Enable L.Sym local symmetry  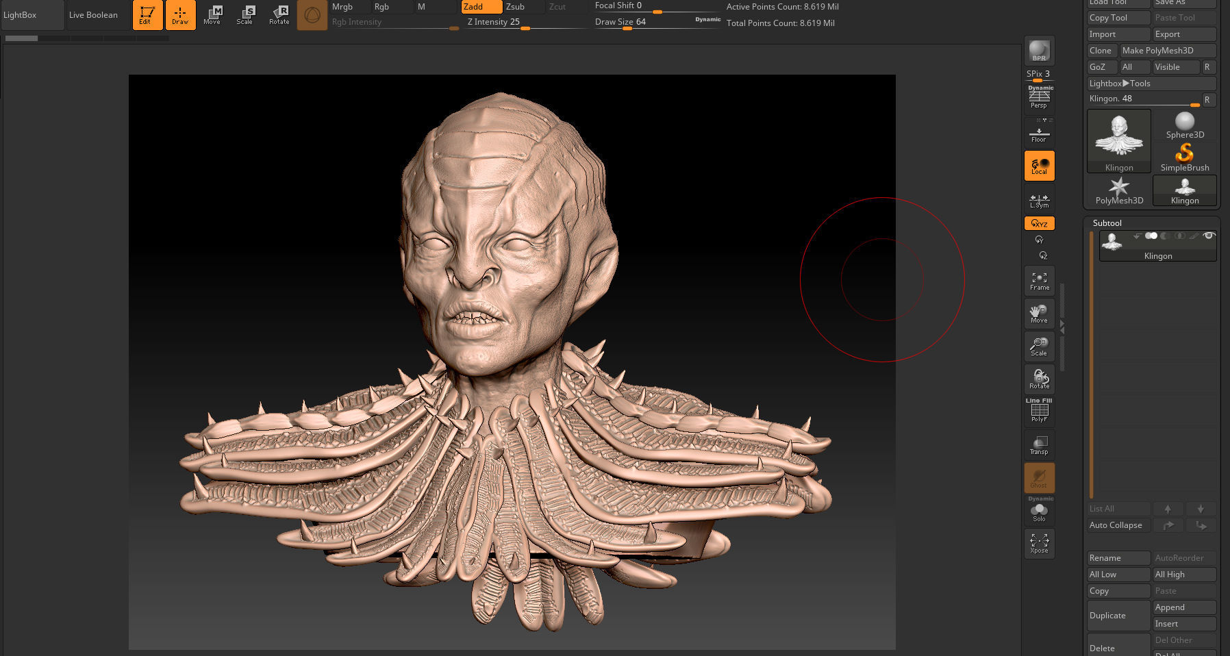point(1039,200)
